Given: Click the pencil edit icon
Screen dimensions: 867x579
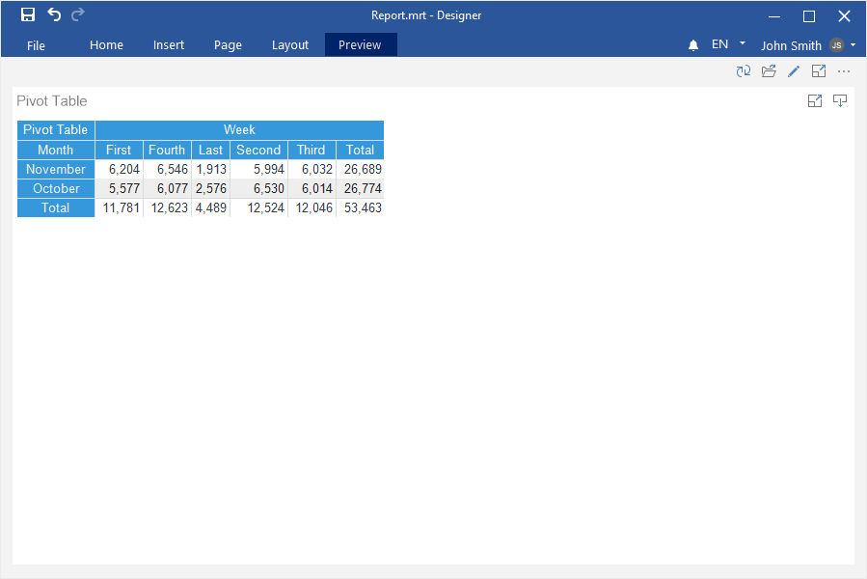Looking at the screenshot, I should click(x=794, y=71).
